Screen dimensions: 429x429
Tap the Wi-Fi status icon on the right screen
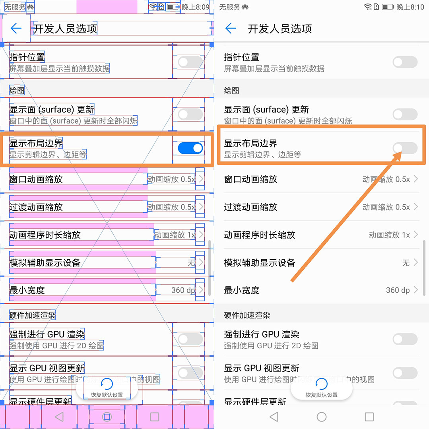368,7
